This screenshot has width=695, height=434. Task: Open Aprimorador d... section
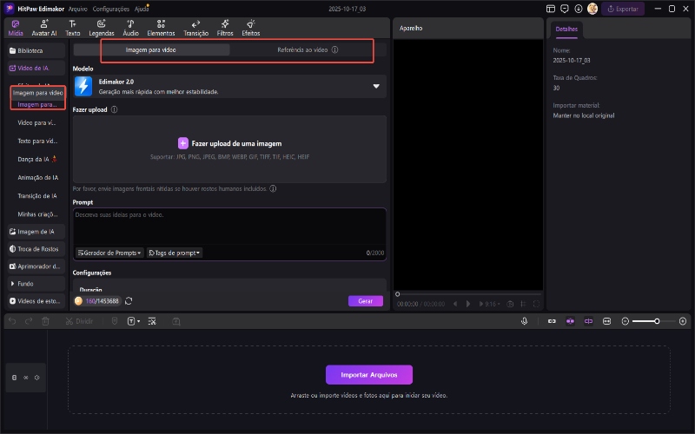(x=36, y=266)
